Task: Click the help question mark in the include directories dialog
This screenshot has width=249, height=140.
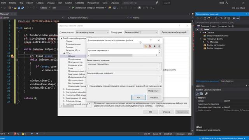Action: click(151, 40)
